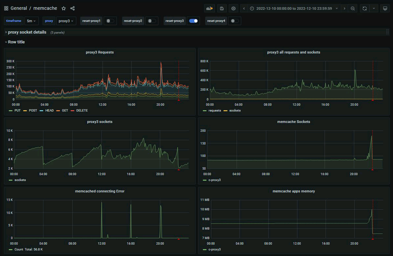The image size is (393, 256).
Task: Enable the reset proxy4 toggle
Action: click(234, 21)
